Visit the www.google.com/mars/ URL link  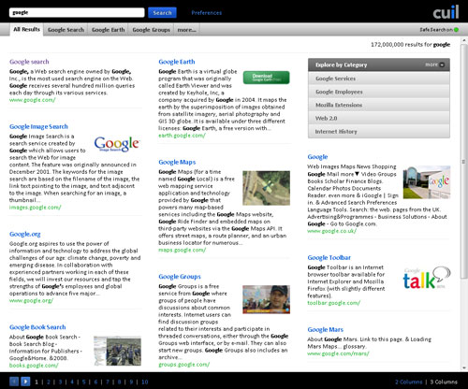click(338, 353)
